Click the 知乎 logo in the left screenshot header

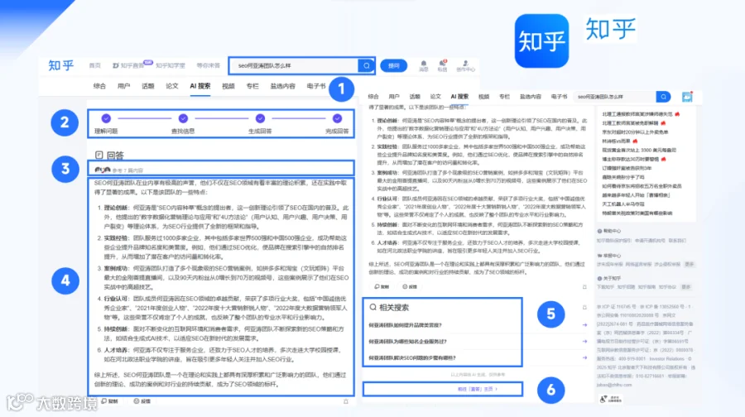pyautogui.click(x=61, y=65)
